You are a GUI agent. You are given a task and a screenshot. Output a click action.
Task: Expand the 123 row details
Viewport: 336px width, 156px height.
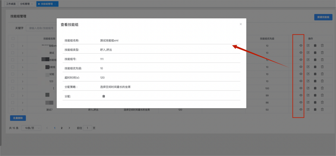23,81
